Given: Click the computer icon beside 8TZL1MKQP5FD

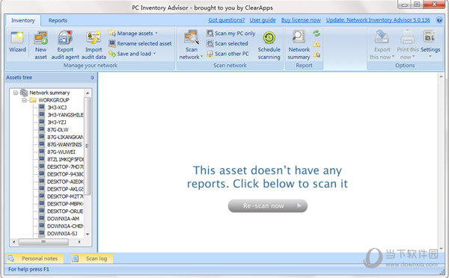Looking at the screenshot, I should 42,159.
